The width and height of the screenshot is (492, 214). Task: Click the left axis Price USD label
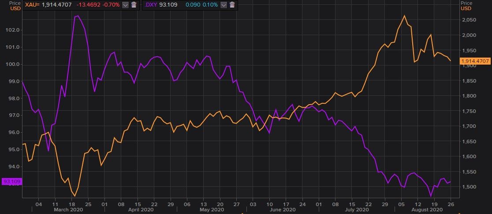(15, 6)
